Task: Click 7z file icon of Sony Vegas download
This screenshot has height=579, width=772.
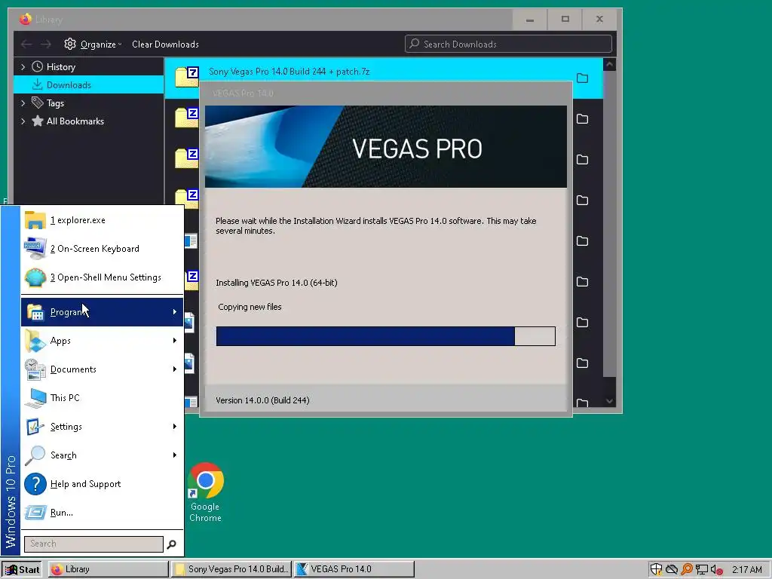Action: tap(187, 77)
